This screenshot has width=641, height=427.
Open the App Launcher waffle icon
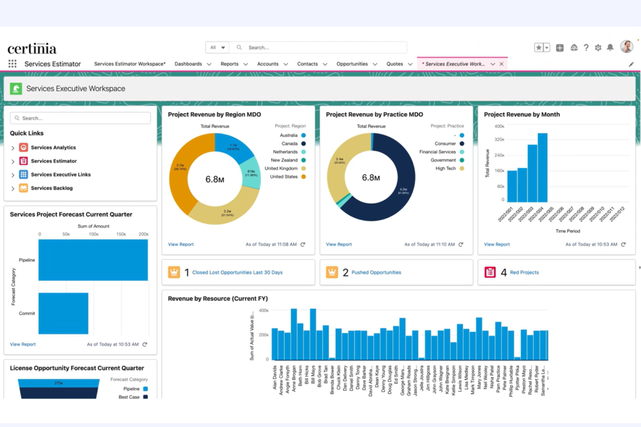12,64
